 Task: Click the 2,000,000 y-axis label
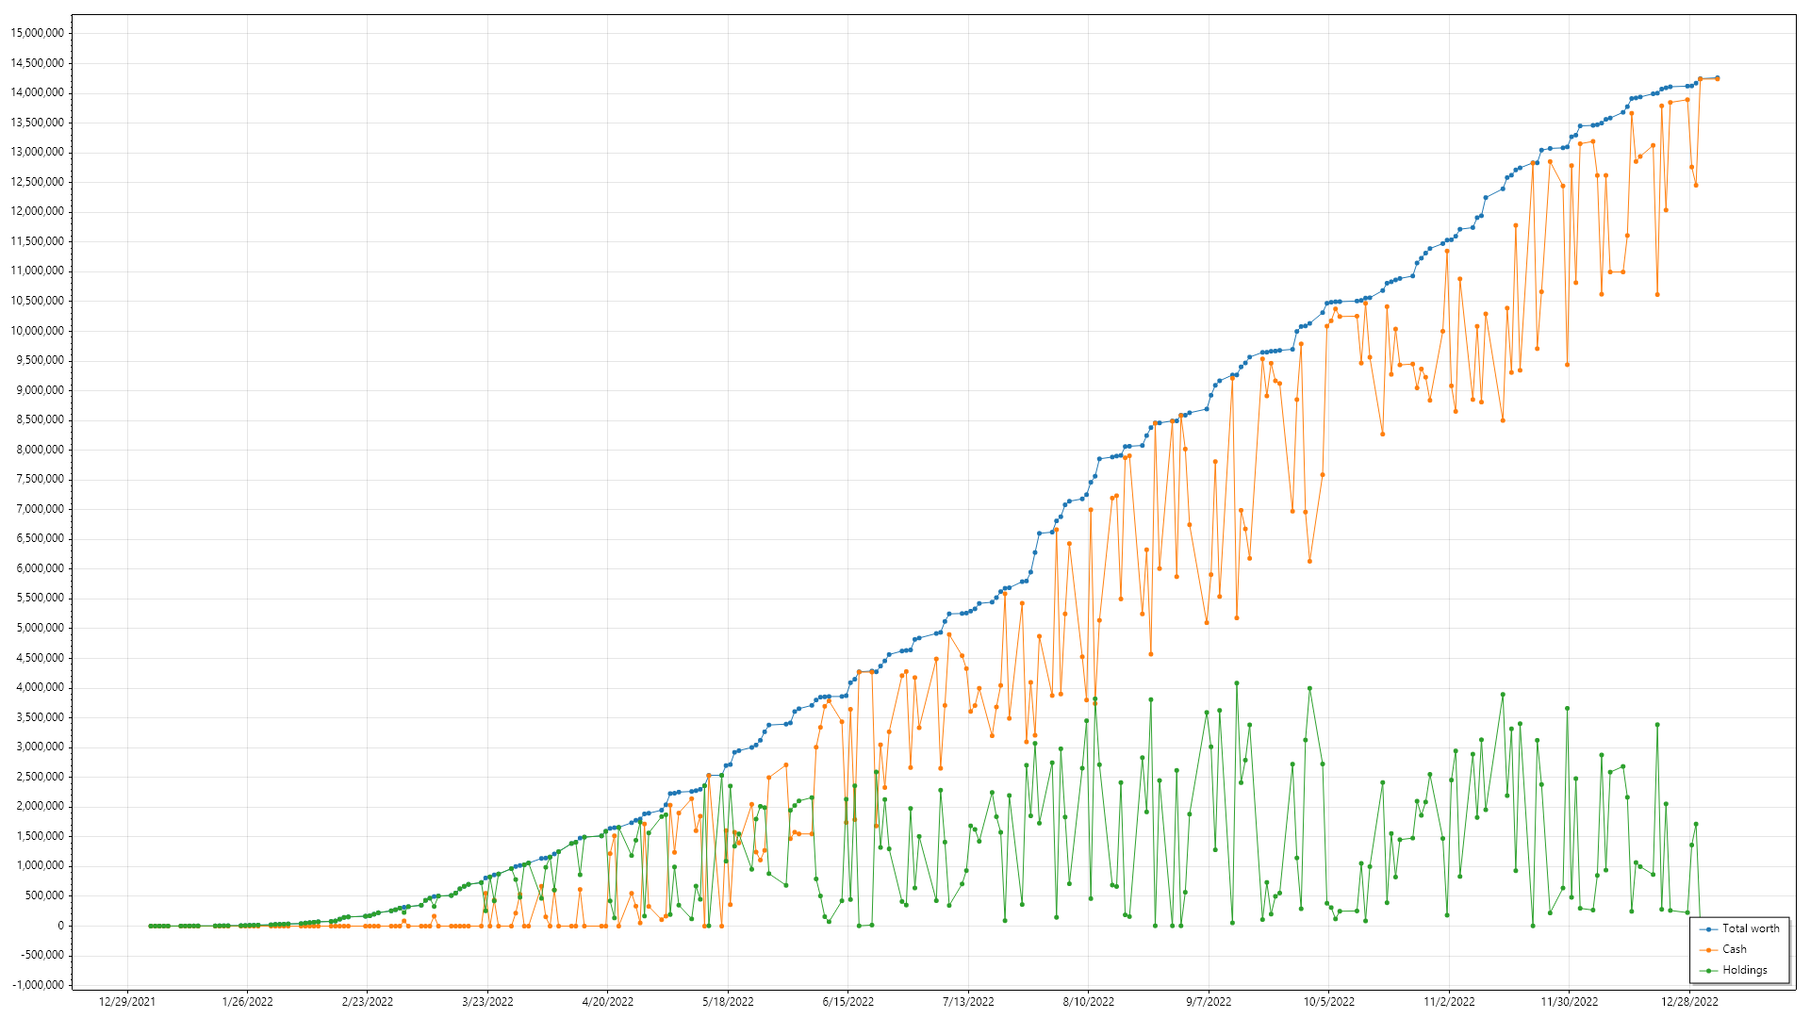tap(41, 806)
